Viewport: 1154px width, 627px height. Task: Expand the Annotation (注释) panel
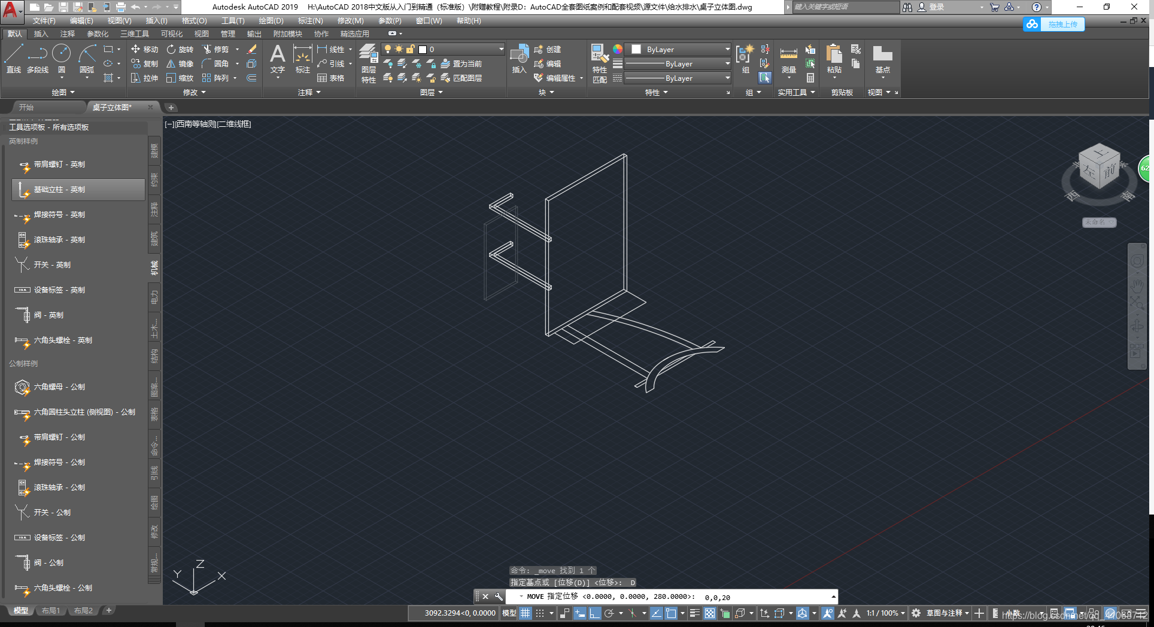point(309,92)
